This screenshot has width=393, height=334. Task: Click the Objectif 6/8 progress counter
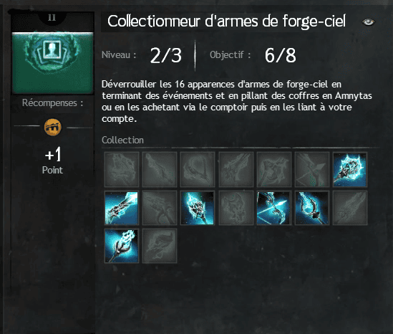pos(253,55)
